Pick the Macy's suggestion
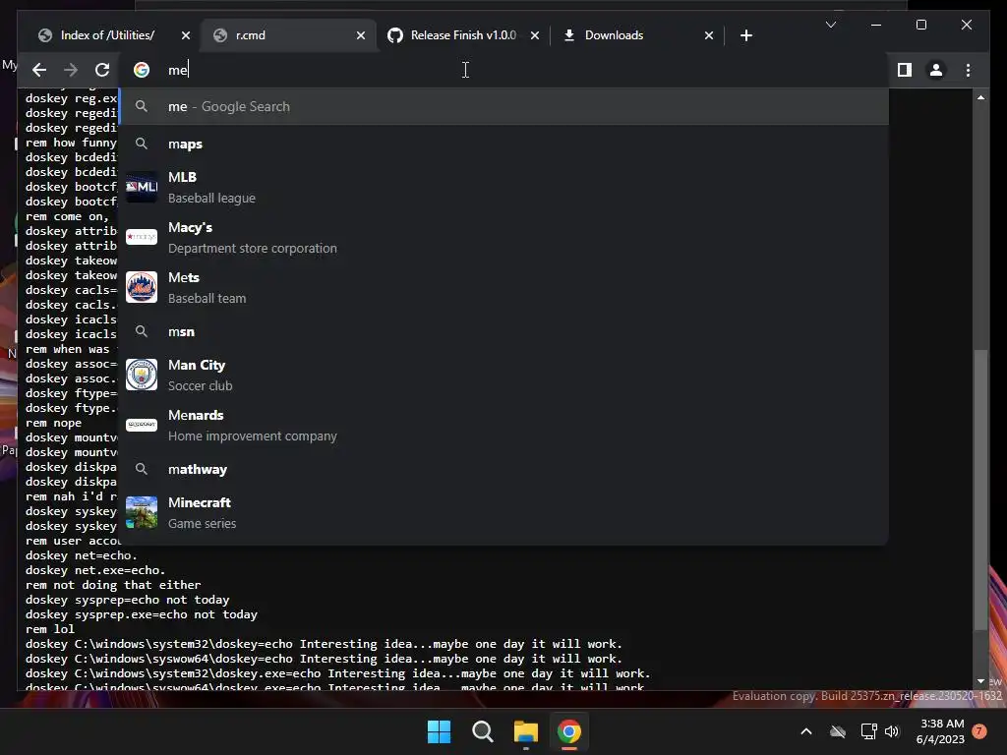Screen dimensions: 1007x755 click(x=504, y=237)
